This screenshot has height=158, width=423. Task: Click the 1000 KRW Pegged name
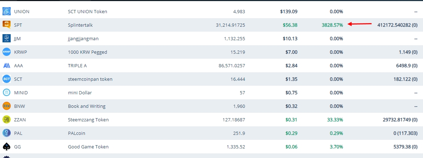tap(87, 52)
